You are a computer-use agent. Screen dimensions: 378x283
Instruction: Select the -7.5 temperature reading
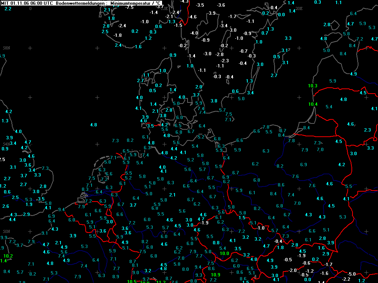[129, 7]
